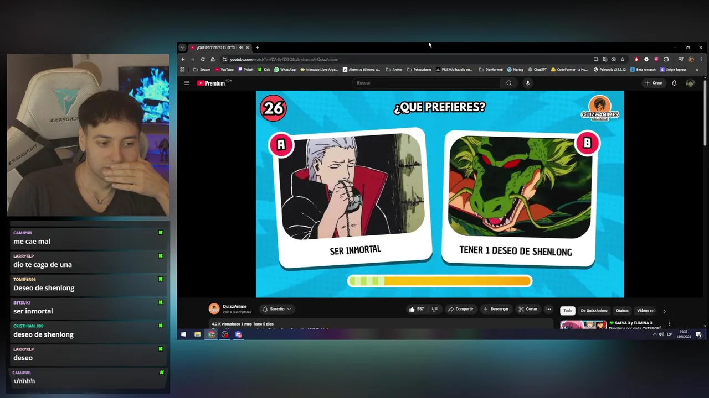Open the Kick bookmark
709x398 pixels.
pyautogui.click(x=264, y=70)
